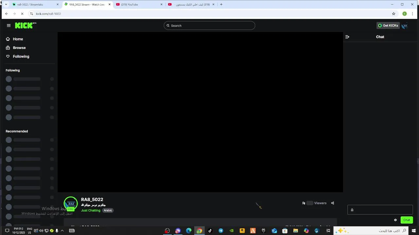Click the viewers people icon

304,203
